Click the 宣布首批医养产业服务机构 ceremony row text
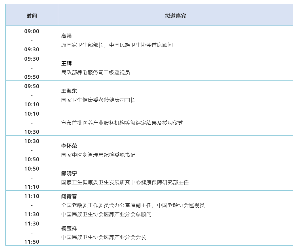 pos(122,123)
